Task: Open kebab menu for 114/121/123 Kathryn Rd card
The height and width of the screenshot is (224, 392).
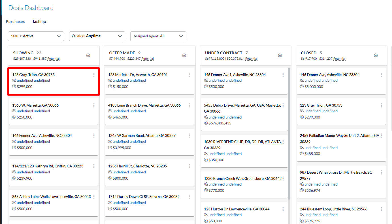Action: (94, 166)
